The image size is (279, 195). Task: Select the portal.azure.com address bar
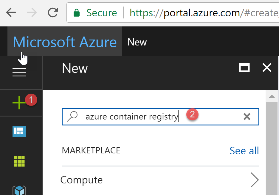tap(173, 12)
